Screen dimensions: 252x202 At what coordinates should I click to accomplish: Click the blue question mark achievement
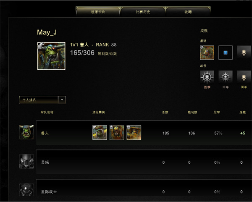click(x=225, y=52)
